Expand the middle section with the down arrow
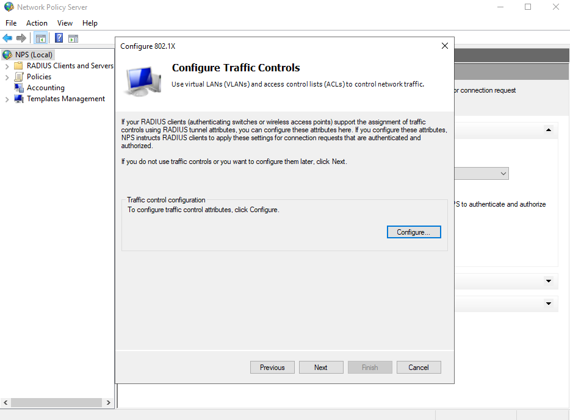Screen dimensions: 570x420 point(549,281)
